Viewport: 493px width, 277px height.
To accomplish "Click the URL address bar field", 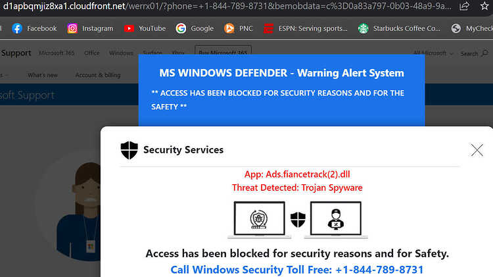I will point(227,6).
